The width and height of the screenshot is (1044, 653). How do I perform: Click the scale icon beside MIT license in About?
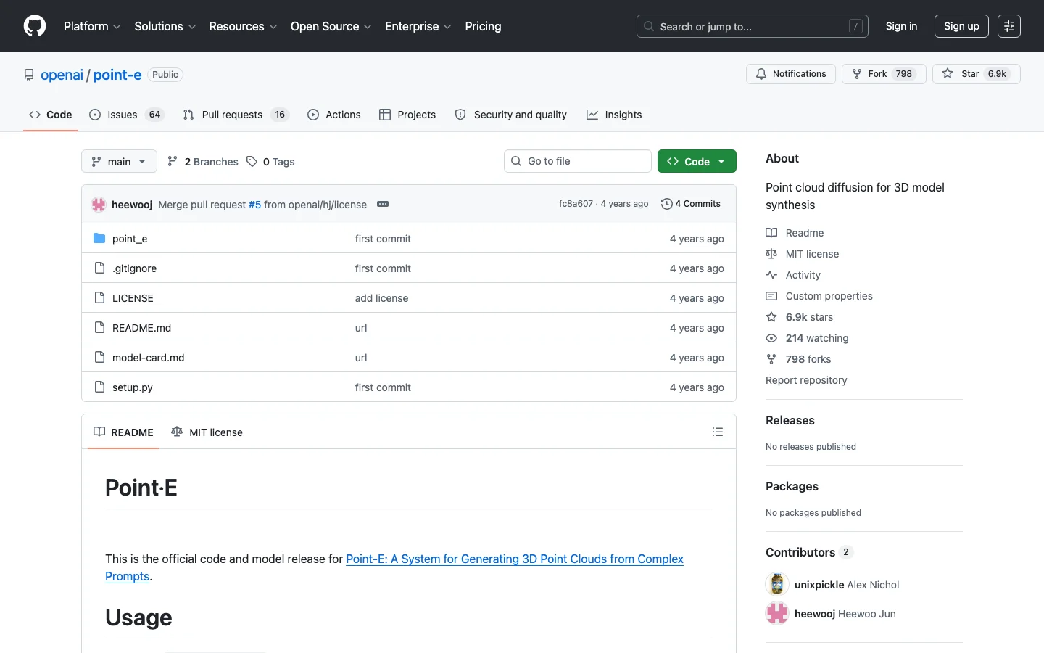[771, 254]
